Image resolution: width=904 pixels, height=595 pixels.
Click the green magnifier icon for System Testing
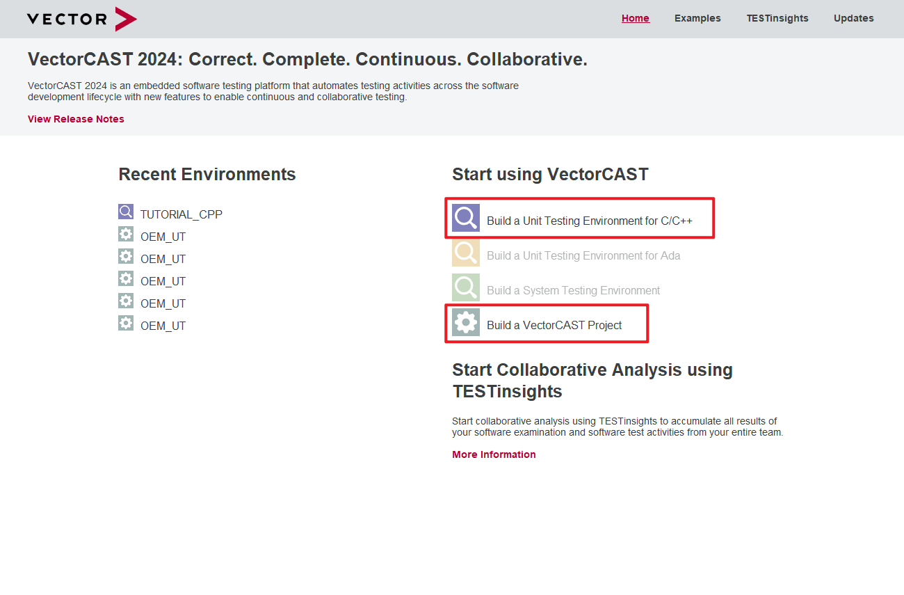(466, 287)
